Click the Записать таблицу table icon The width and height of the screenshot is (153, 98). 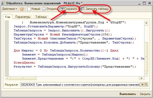point(83,9)
